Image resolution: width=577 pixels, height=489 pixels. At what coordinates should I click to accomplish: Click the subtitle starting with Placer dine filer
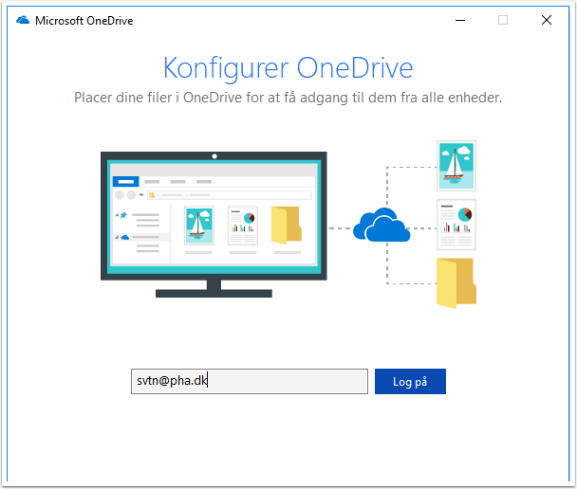[288, 98]
